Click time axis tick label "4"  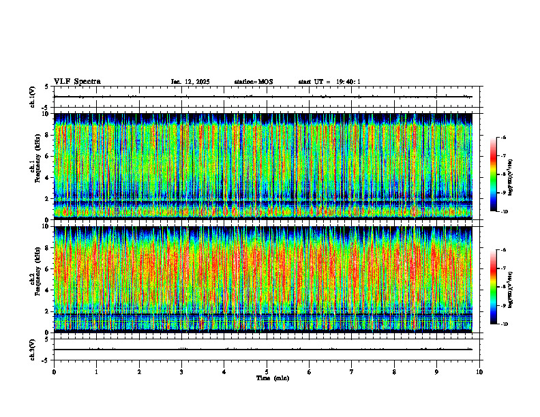224,372
